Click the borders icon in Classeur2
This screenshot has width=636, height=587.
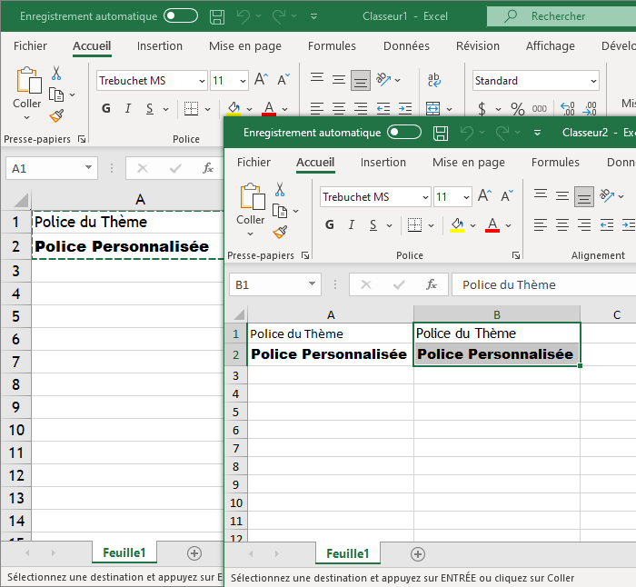coord(414,224)
